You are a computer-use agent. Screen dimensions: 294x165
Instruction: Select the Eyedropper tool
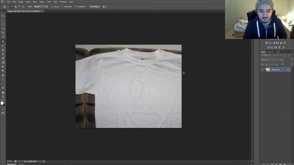[3, 37]
